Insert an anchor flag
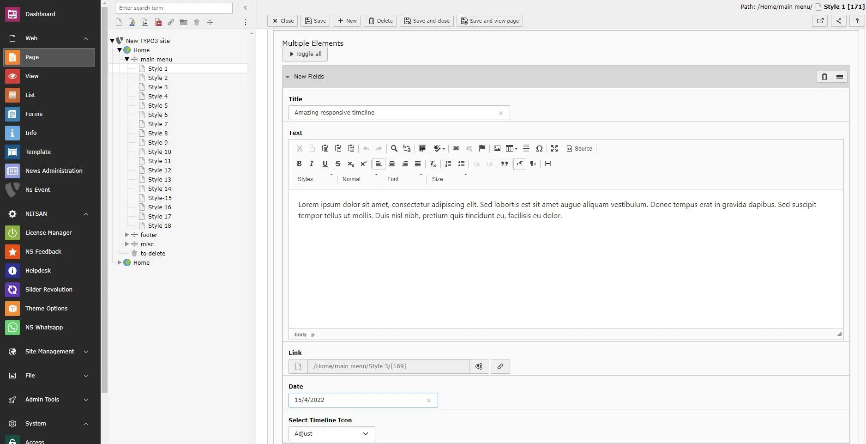The image size is (866, 444). [x=482, y=148]
